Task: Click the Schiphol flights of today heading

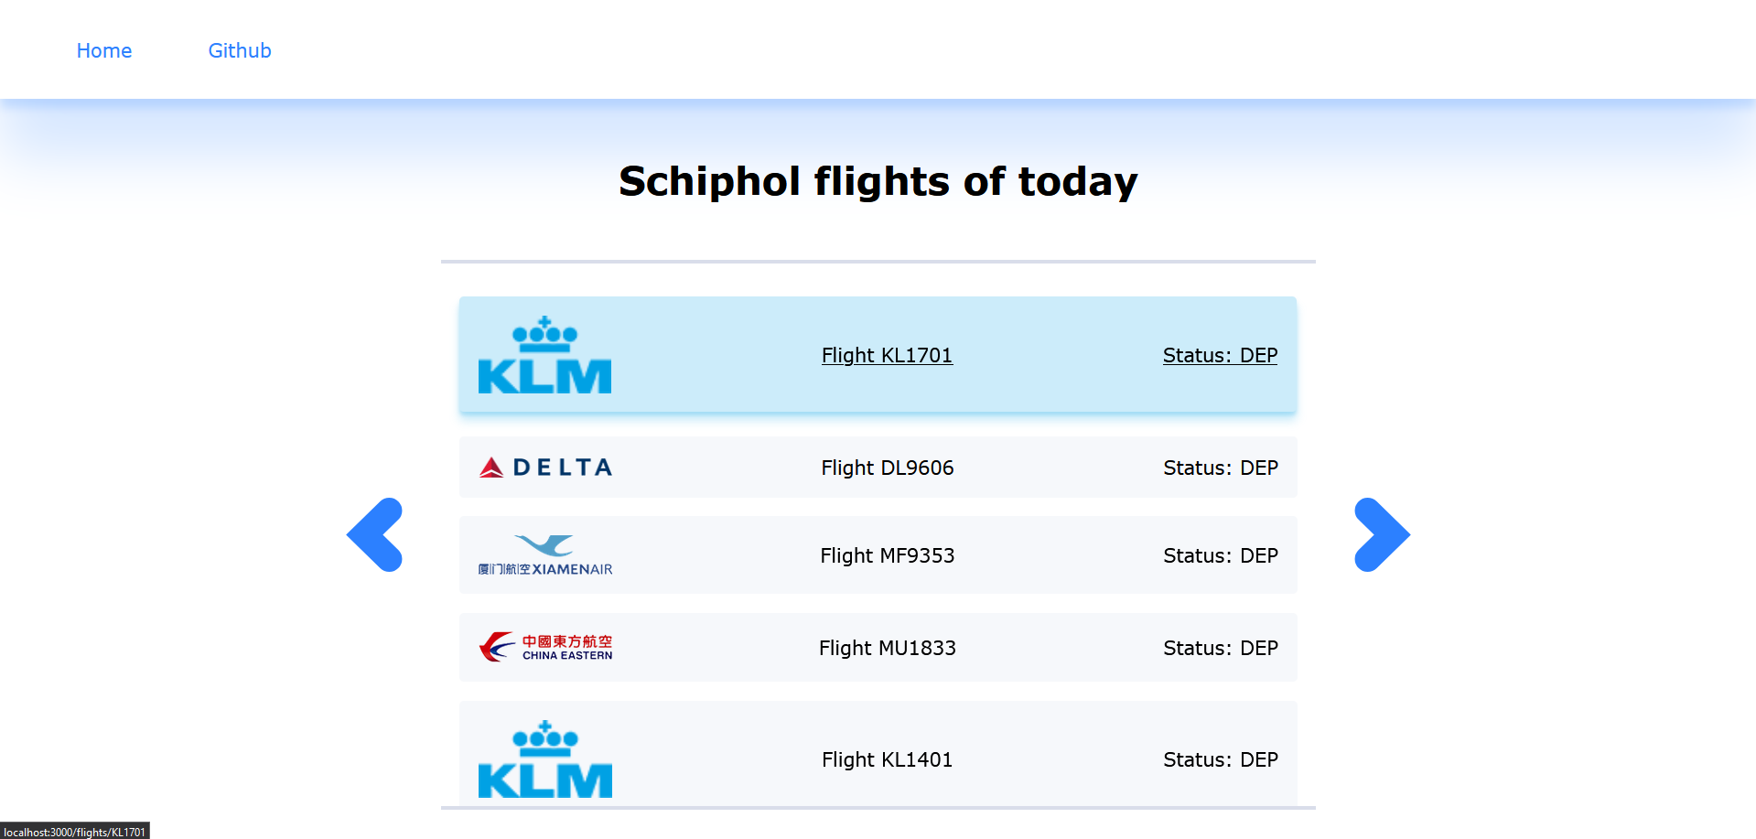Action: click(x=878, y=181)
